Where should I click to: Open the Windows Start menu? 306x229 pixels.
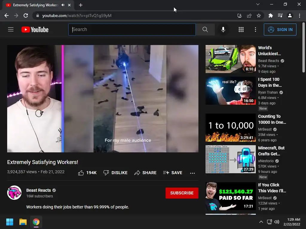click(10, 222)
